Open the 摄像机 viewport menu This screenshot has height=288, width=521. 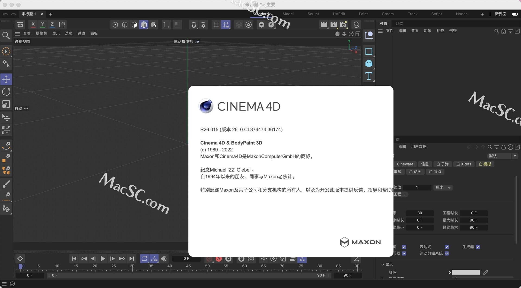[x=42, y=33]
